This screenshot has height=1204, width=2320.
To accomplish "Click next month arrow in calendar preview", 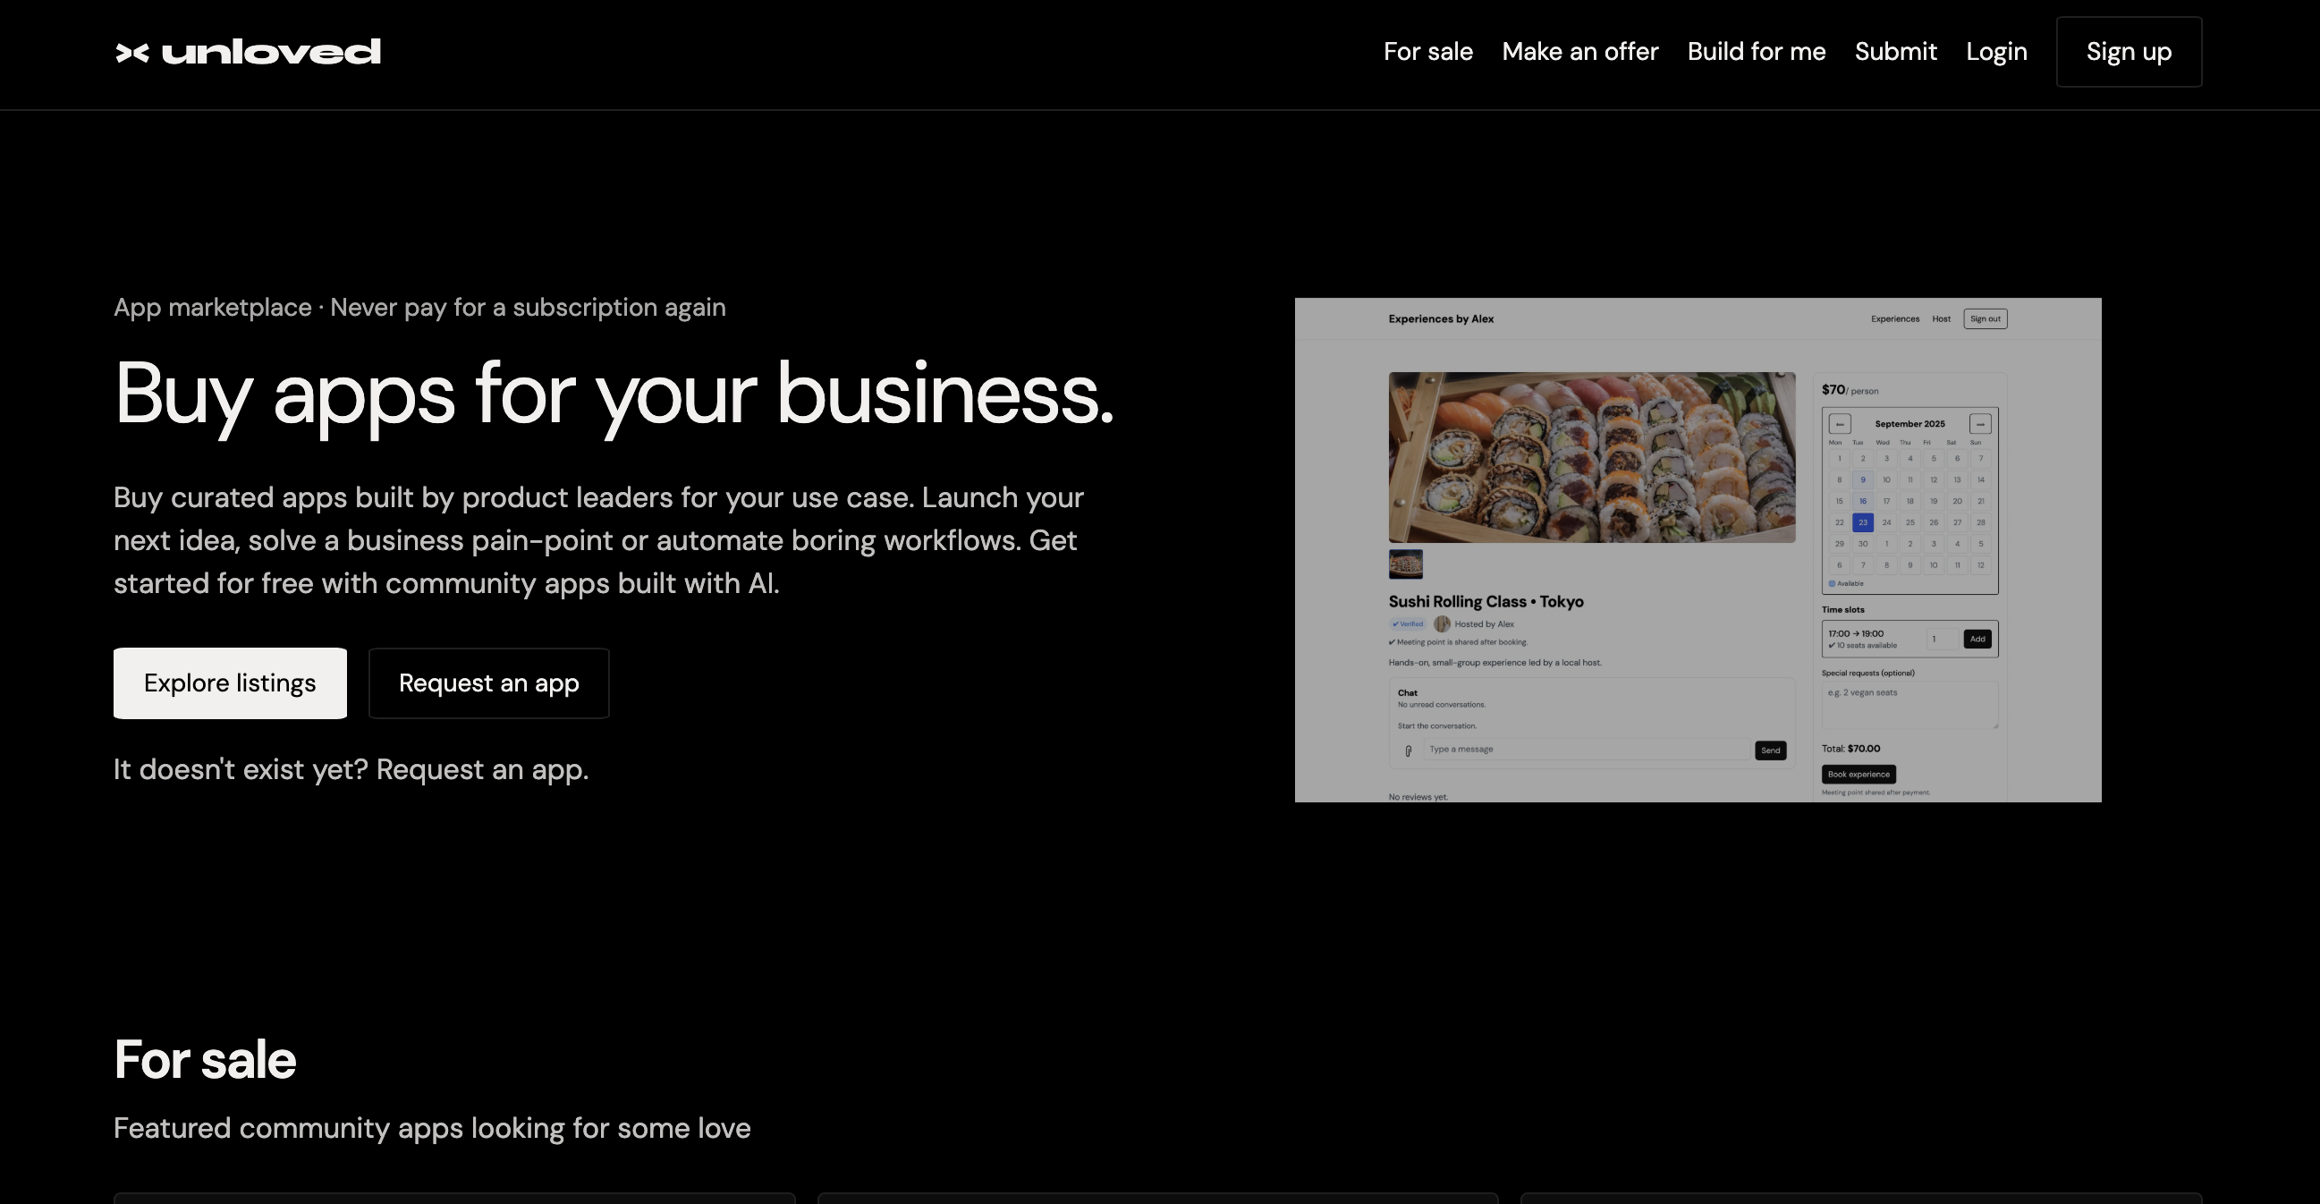I will (1979, 424).
